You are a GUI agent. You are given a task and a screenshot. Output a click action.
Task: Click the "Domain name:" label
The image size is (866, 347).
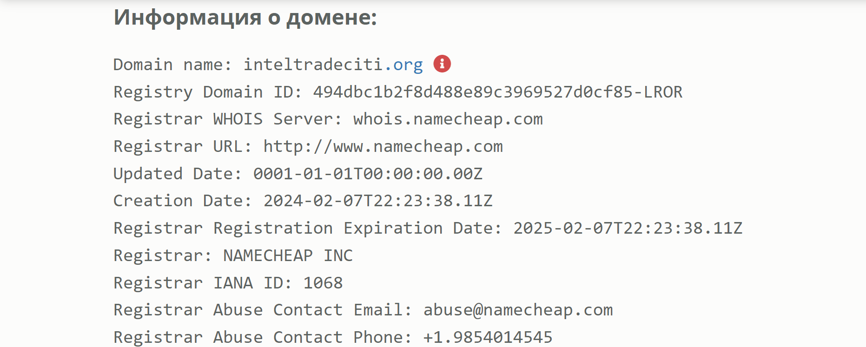pos(172,64)
